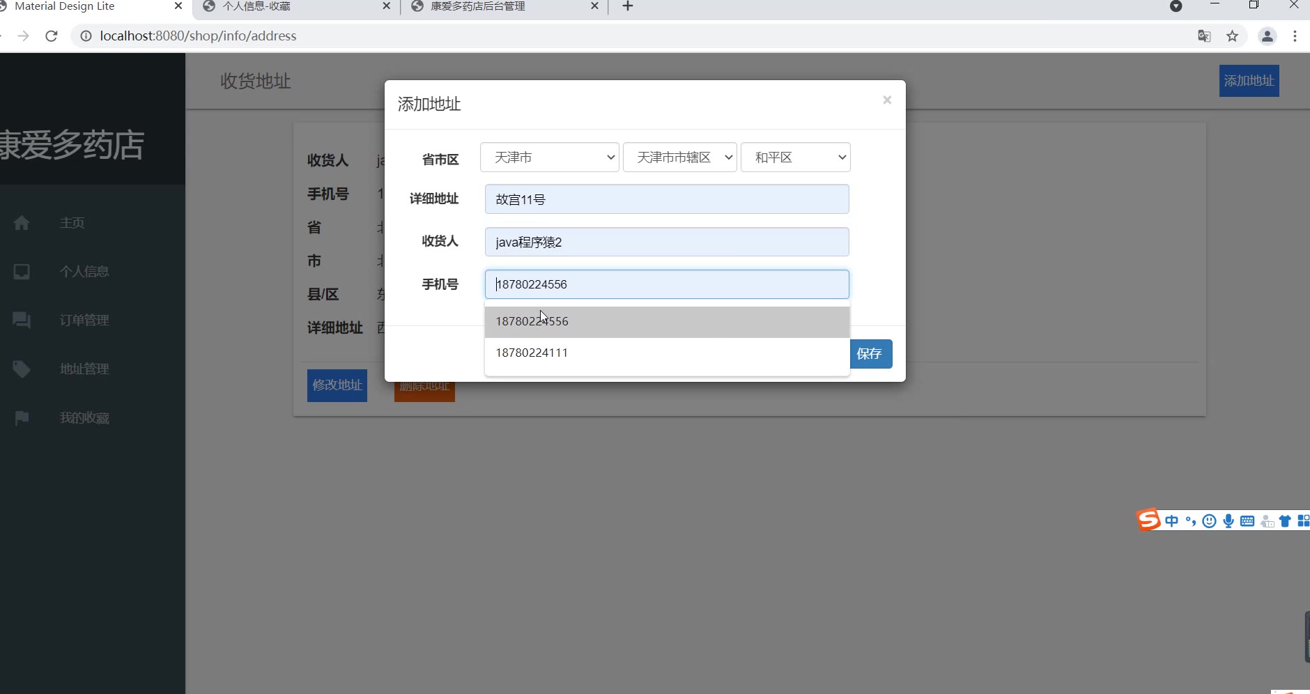Click the 地址管理 tag icon
The width and height of the screenshot is (1310, 694).
[22, 369]
